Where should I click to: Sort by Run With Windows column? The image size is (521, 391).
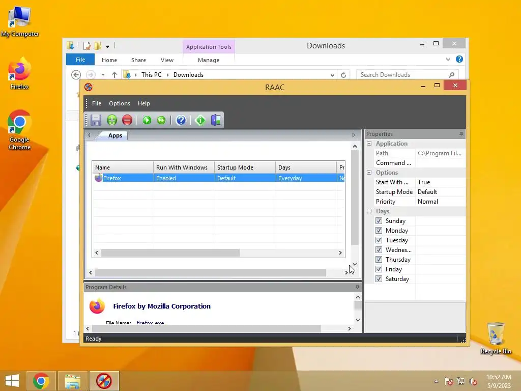[184, 167]
